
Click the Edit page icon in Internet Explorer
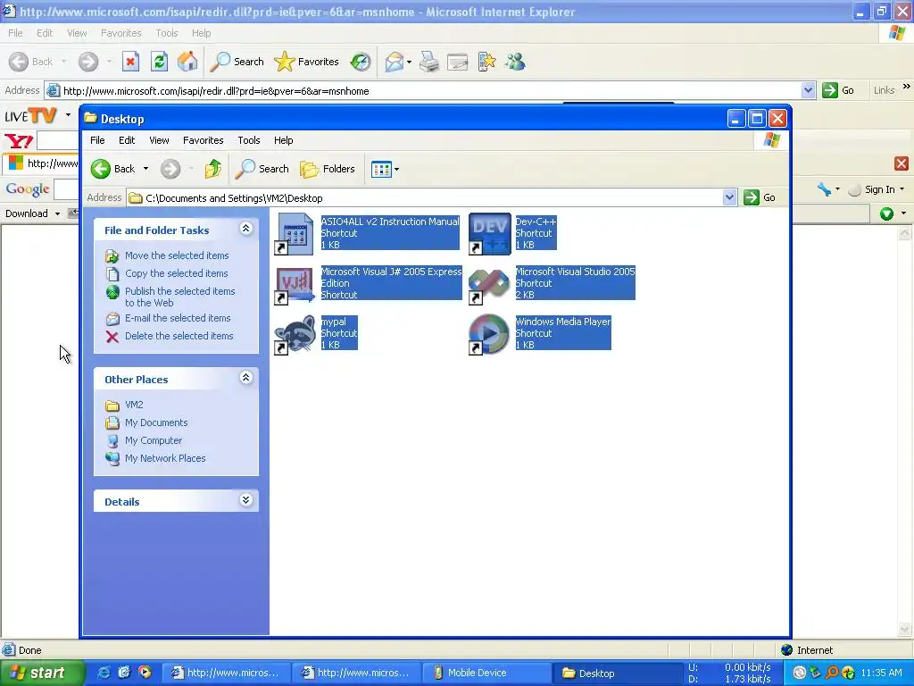[x=458, y=62]
